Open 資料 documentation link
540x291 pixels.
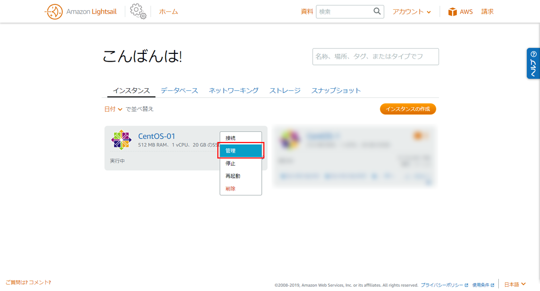[307, 12]
